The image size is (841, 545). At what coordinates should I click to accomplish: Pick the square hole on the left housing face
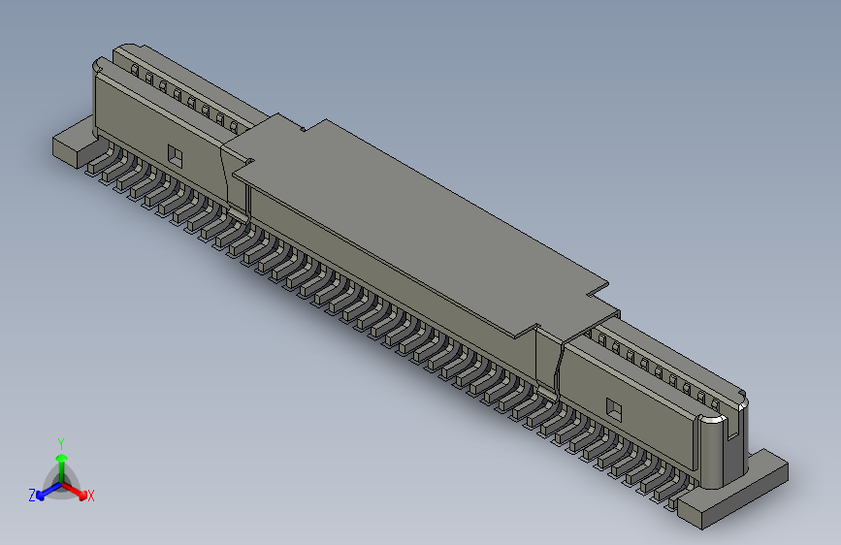tap(175, 155)
